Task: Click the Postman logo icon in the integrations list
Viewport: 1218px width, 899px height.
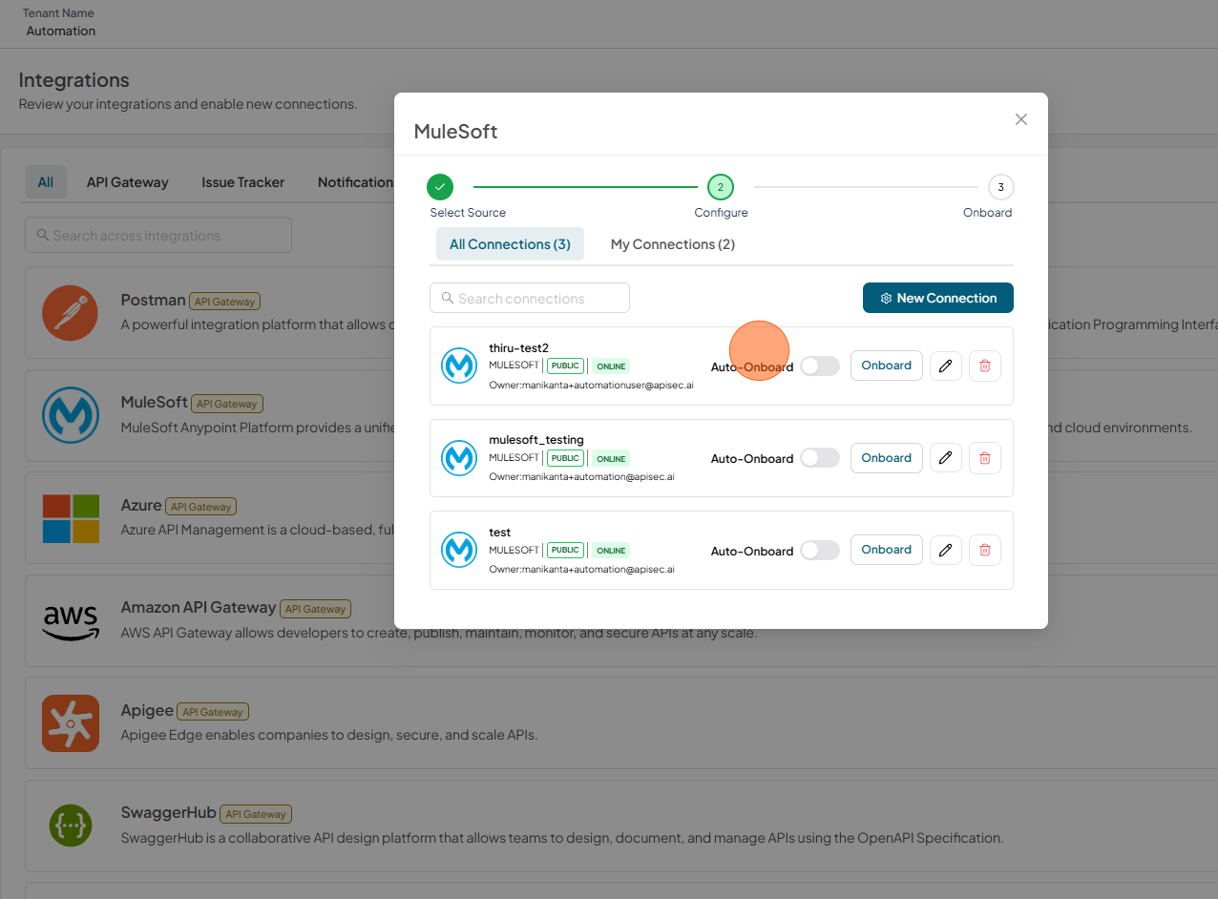Action: pos(71,312)
